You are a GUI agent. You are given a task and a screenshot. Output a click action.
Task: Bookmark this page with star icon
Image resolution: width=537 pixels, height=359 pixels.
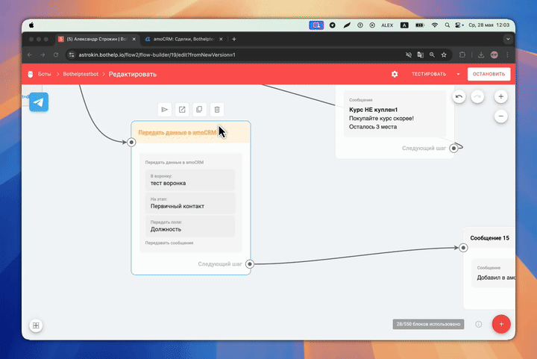coord(444,54)
